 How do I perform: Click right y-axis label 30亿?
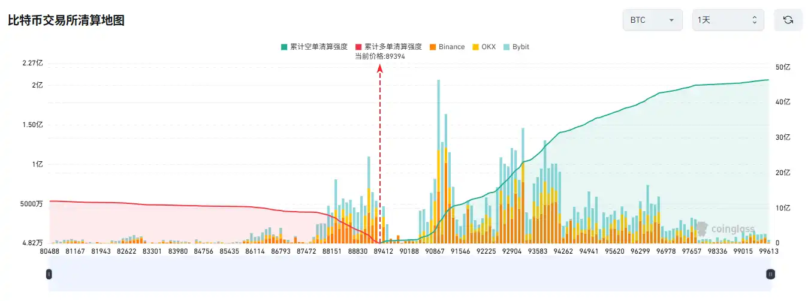(x=783, y=137)
